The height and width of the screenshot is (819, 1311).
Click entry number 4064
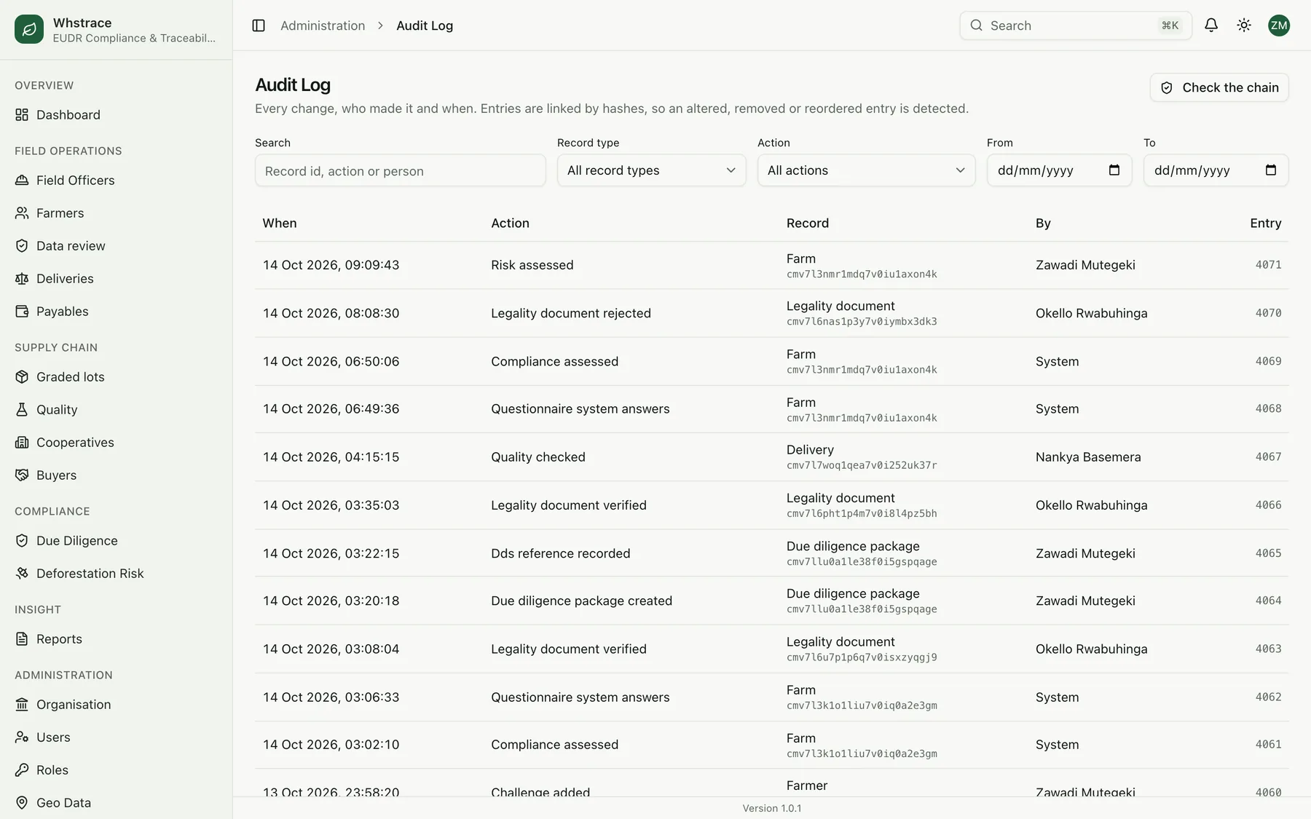click(x=1268, y=601)
